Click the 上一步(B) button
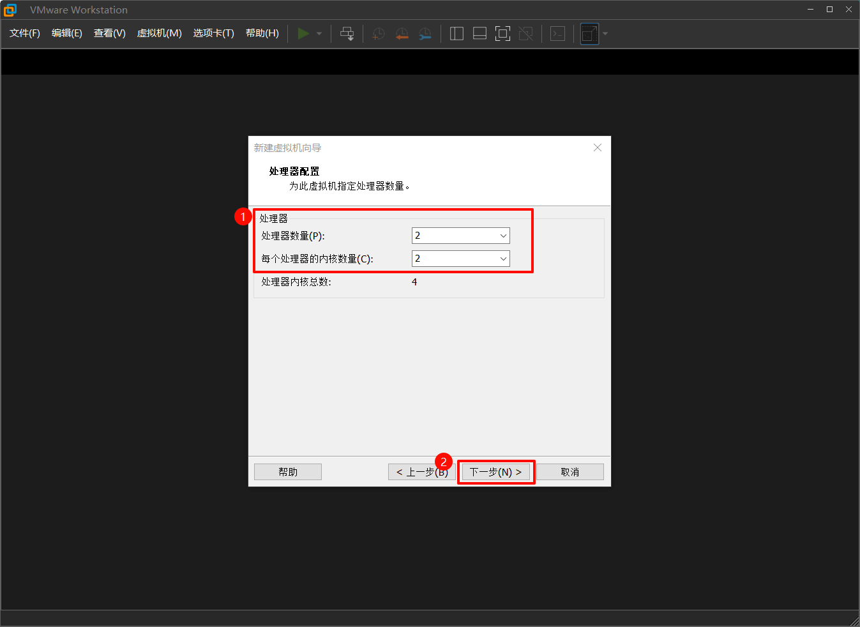This screenshot has width=860, height=627. 421,471
